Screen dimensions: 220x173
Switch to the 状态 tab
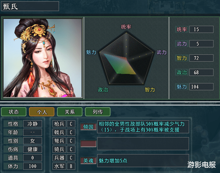tap(14, 112)
